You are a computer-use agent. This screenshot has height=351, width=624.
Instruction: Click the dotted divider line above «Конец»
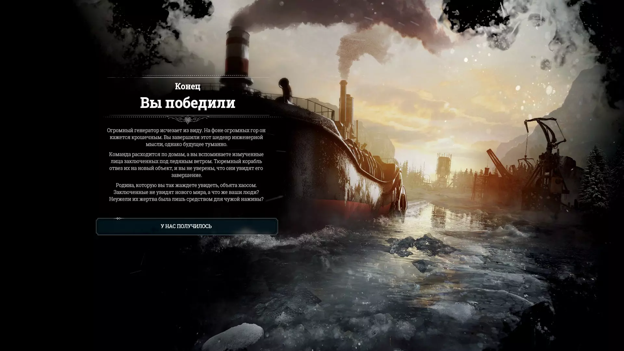point(188,77)
